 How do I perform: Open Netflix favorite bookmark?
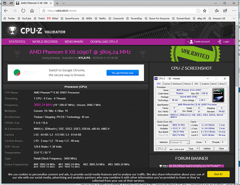pos(100,18)
